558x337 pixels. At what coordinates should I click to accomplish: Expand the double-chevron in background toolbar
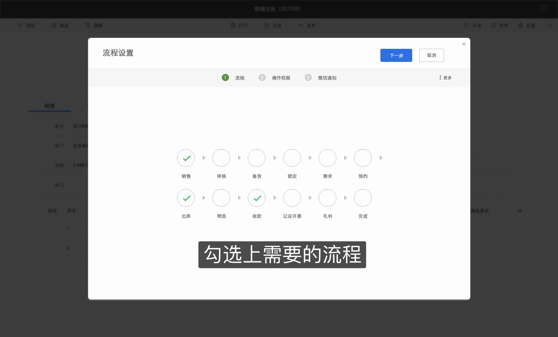click(x=549, y=25)
